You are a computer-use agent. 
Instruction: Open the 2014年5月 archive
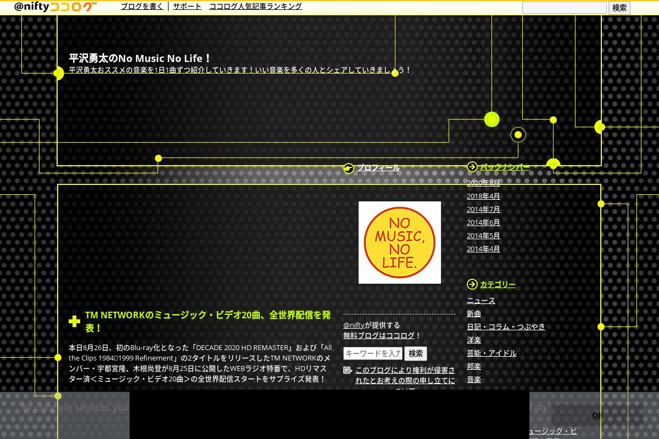click(483, 235)
